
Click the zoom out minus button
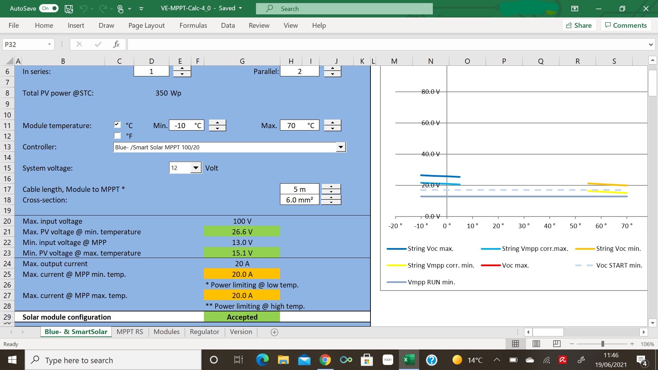click(572, 344)
